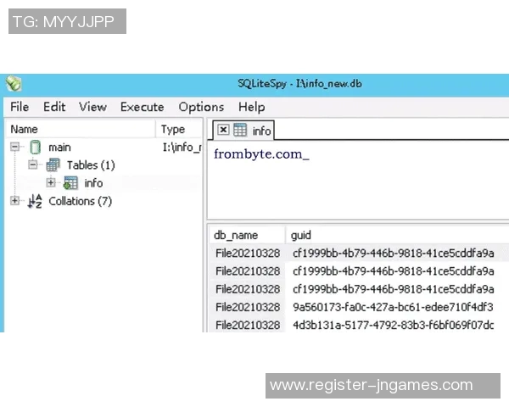
Task: Open the View menu
Action: coord(92,107)
